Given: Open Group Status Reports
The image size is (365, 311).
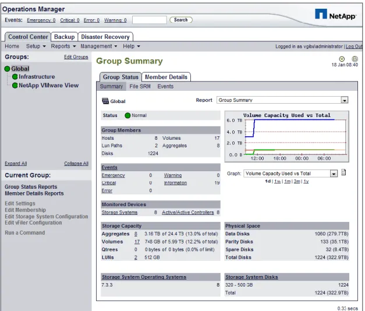Looking at the screenshot, I should (x=31, y=187).
